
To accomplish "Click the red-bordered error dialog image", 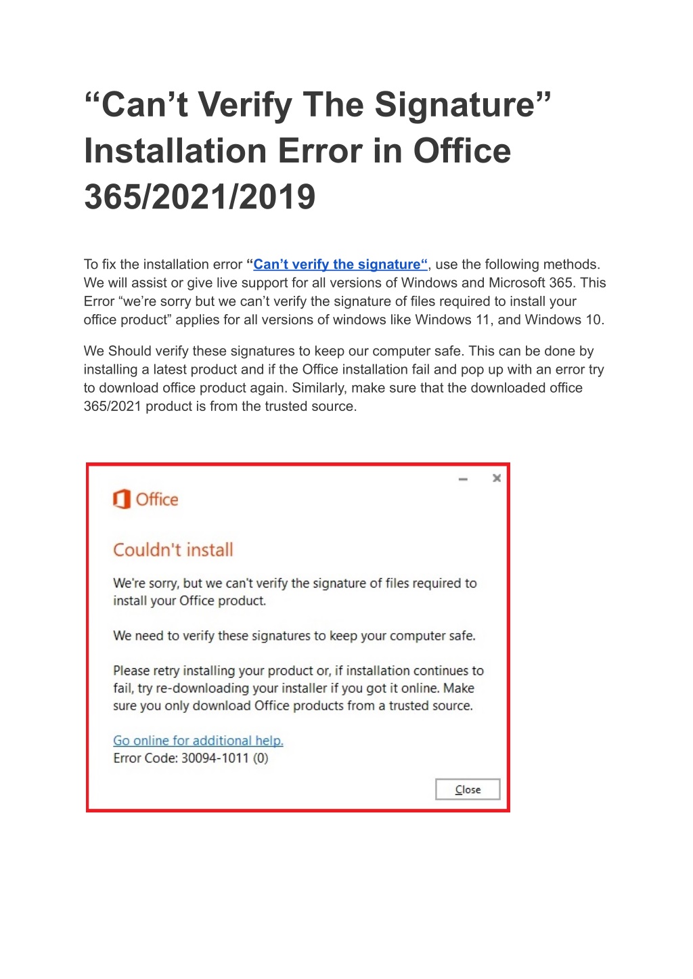I will pyautogui.click(x=298, y=637).
